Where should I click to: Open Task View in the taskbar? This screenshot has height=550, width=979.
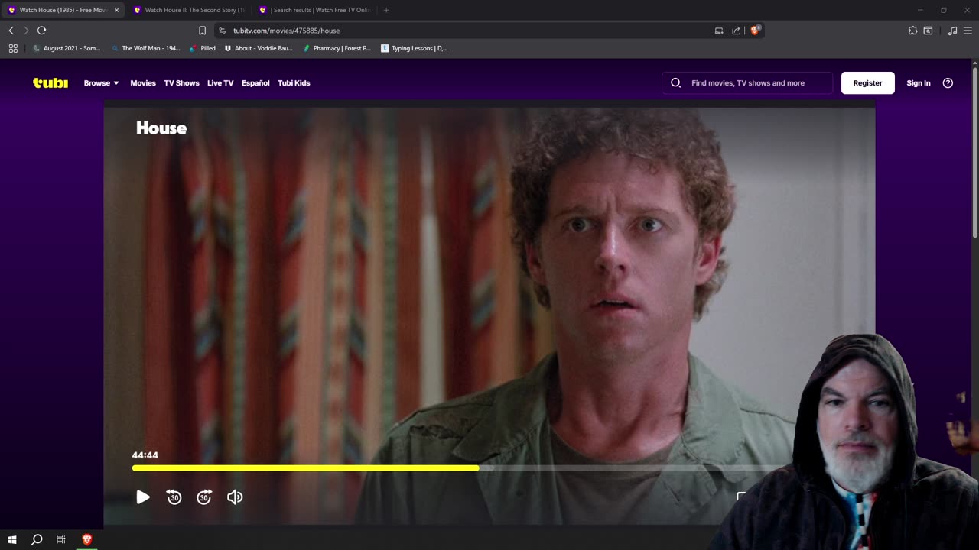61,539
